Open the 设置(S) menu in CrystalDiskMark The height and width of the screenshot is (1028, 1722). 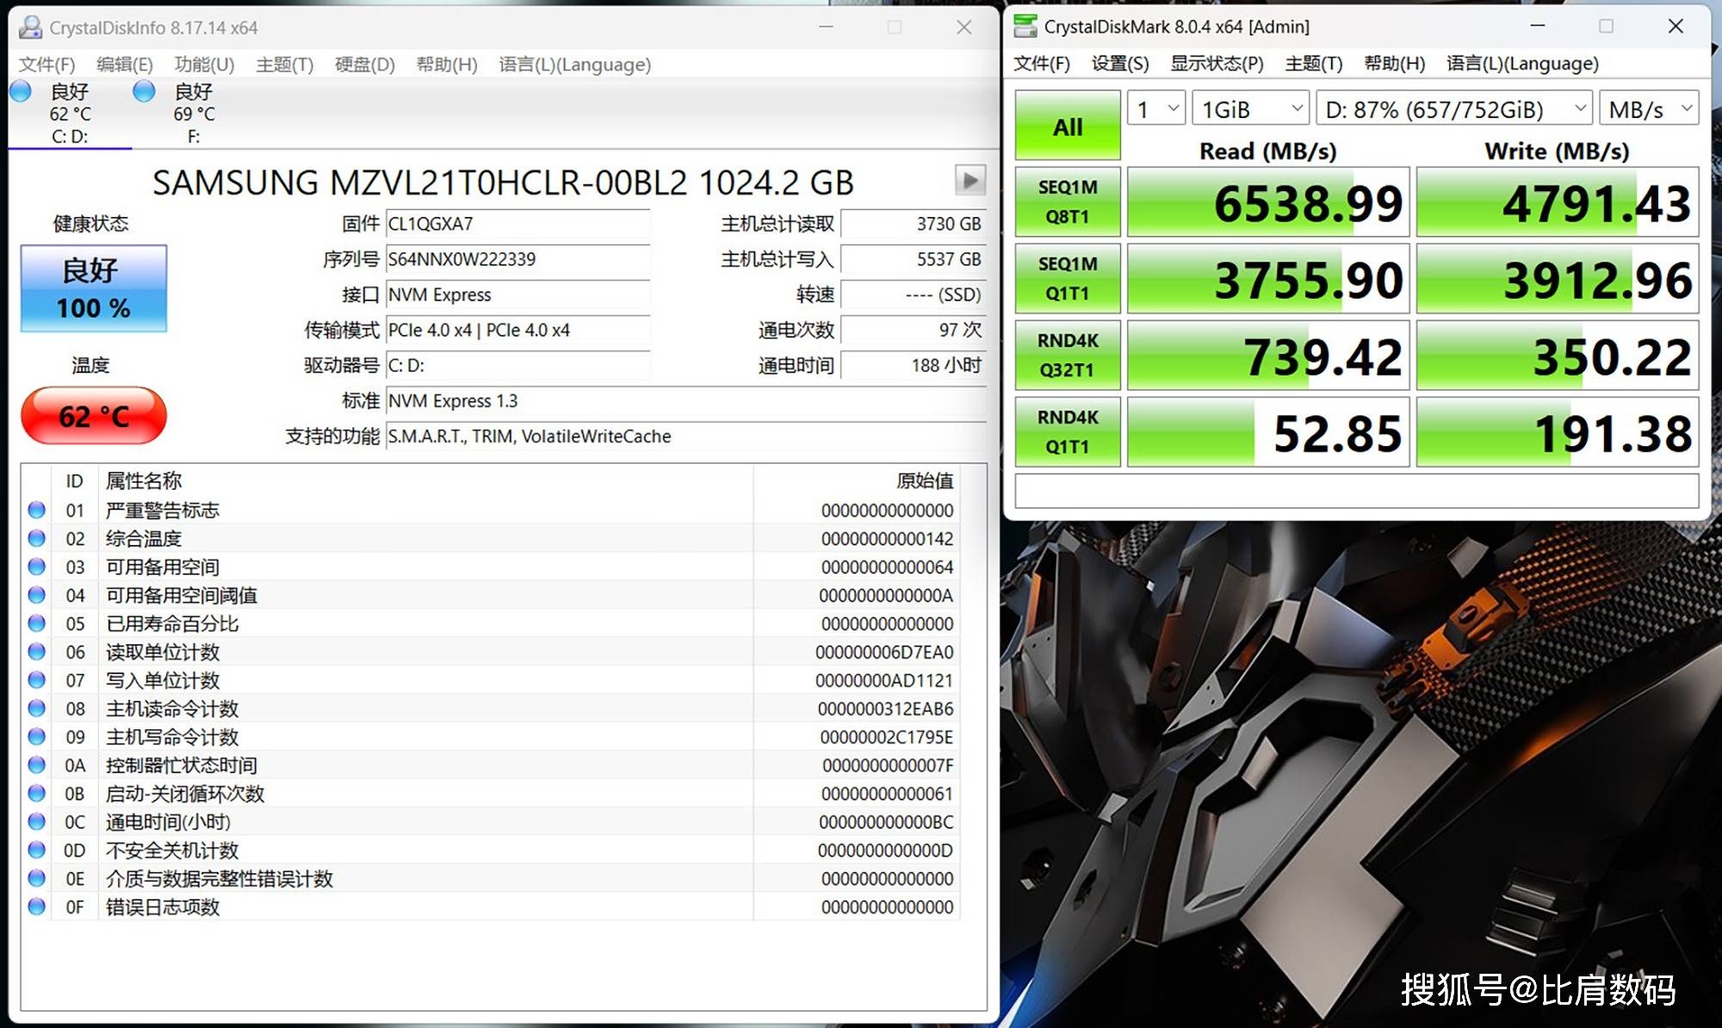pyautogui.click(x=1119, y=64)
